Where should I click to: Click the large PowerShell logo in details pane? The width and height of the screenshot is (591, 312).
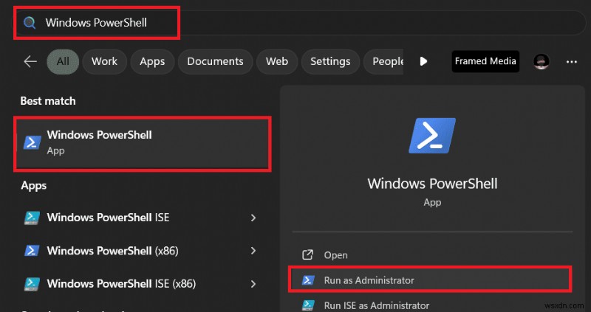point(432,136)
